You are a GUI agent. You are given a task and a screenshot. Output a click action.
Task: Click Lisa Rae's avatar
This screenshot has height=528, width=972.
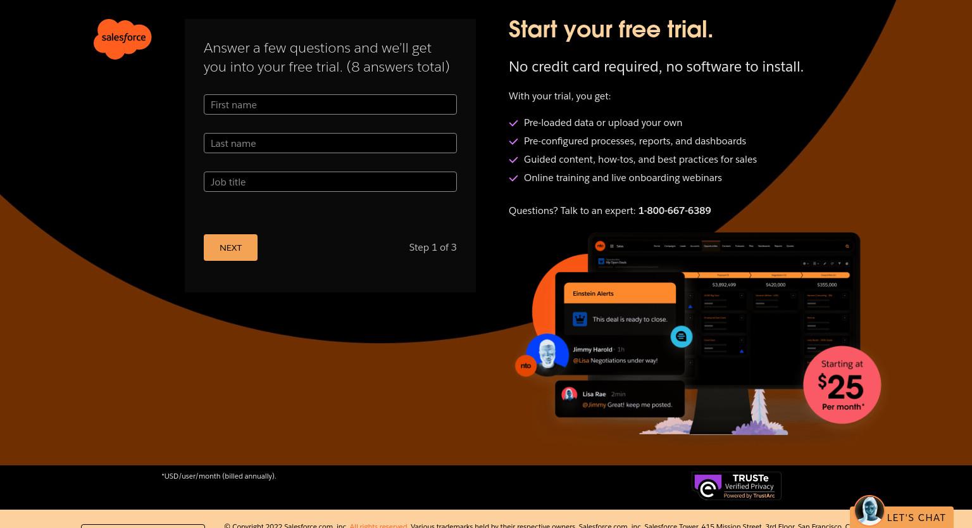pos(569,394)
